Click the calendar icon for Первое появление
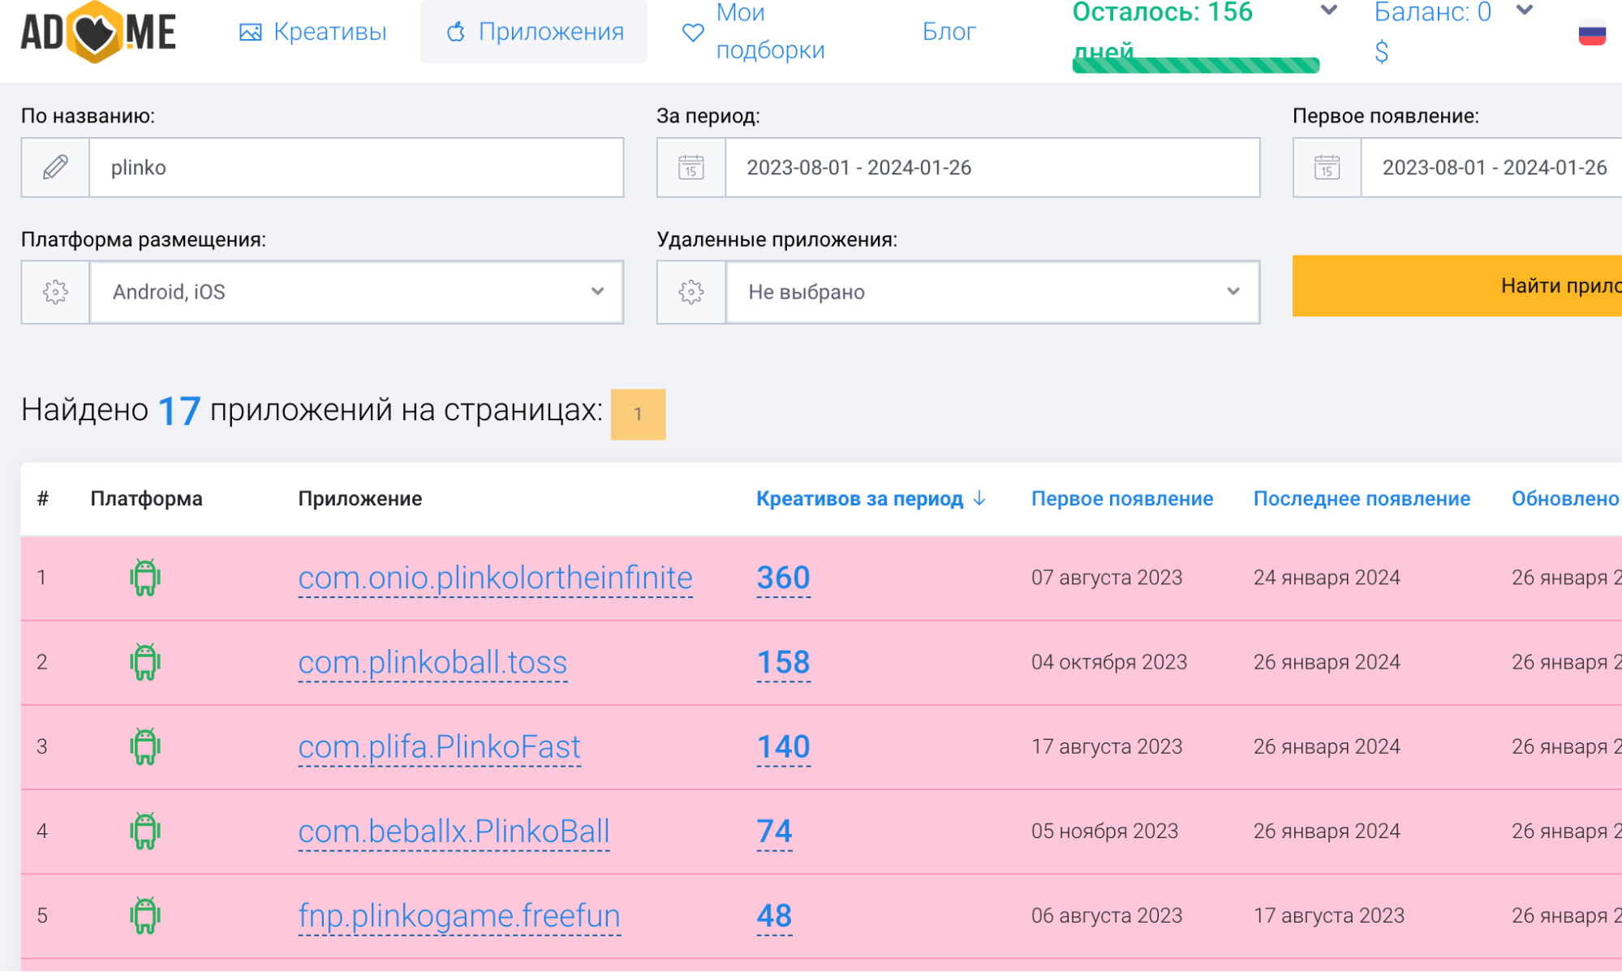Viewport: 1622px width, 972px height. coord(1327,167)
